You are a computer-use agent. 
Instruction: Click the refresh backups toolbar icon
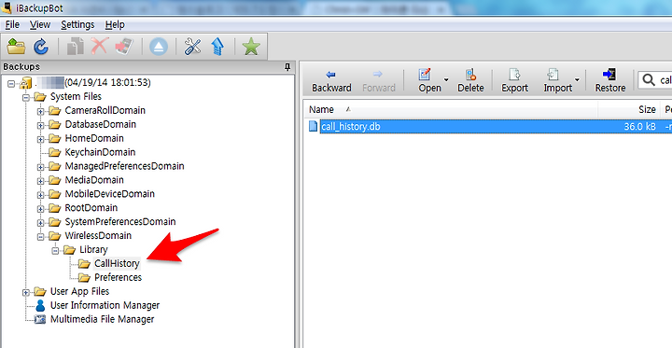point(41,47)
